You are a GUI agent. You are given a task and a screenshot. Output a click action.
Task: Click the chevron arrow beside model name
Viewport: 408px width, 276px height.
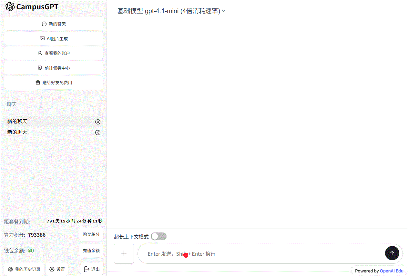(224, 11)
